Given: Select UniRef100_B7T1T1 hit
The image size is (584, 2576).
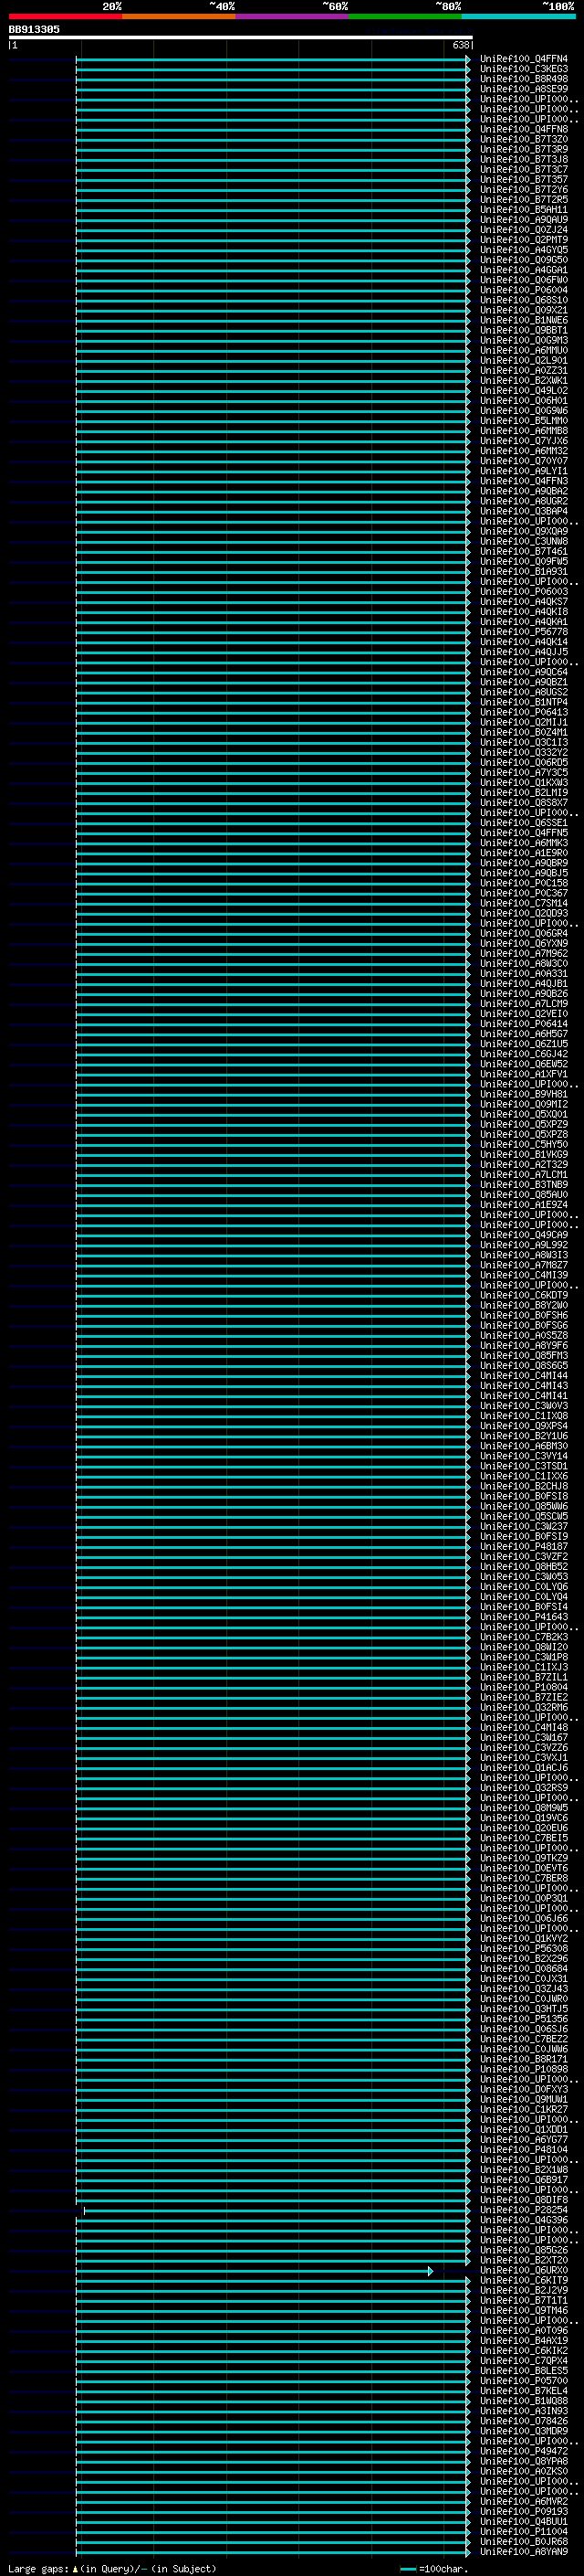Looking at the screenshot, I should (523, 2300).
